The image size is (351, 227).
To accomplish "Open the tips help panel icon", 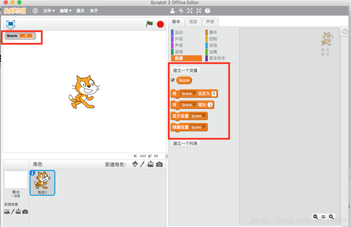I will (x=345, y=31).
